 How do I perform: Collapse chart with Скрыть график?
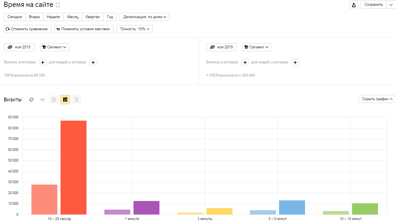(x=377, y=99)
